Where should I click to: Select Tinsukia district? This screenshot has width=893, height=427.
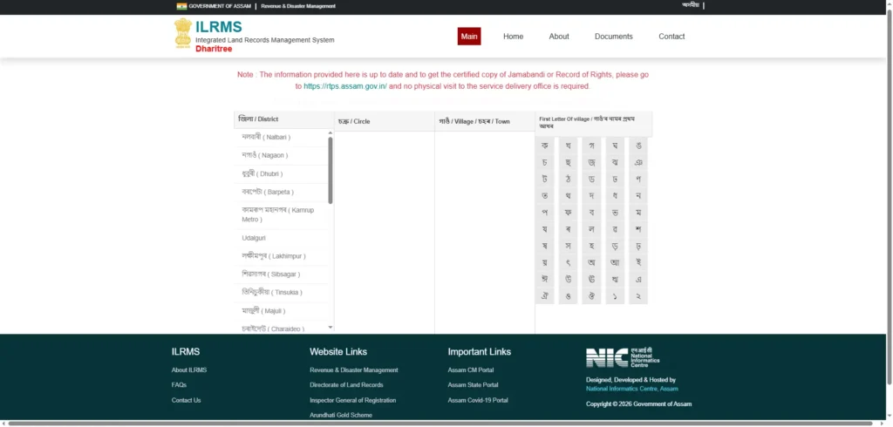click(x=282, y=293)
